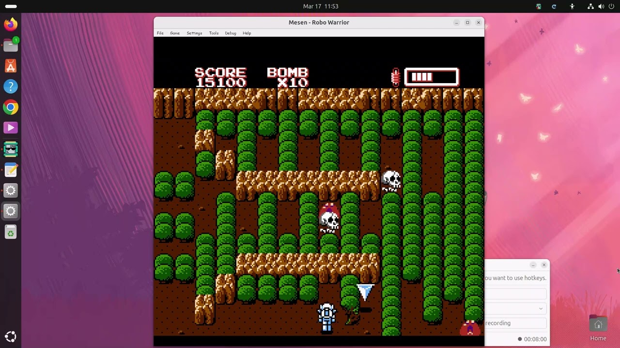This screenshot has height=348, width=620.
Task: Click the skull enemy beside the upper rock wall
Action: click(x=391, y=181)
